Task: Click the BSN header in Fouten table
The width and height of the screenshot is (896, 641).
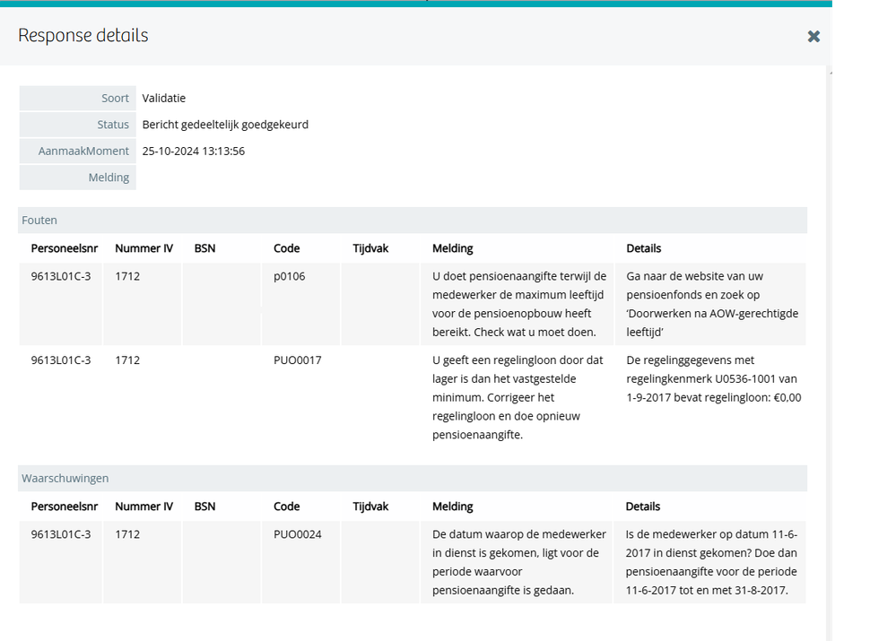Action: pyautogui.click(x=204, y=247)
